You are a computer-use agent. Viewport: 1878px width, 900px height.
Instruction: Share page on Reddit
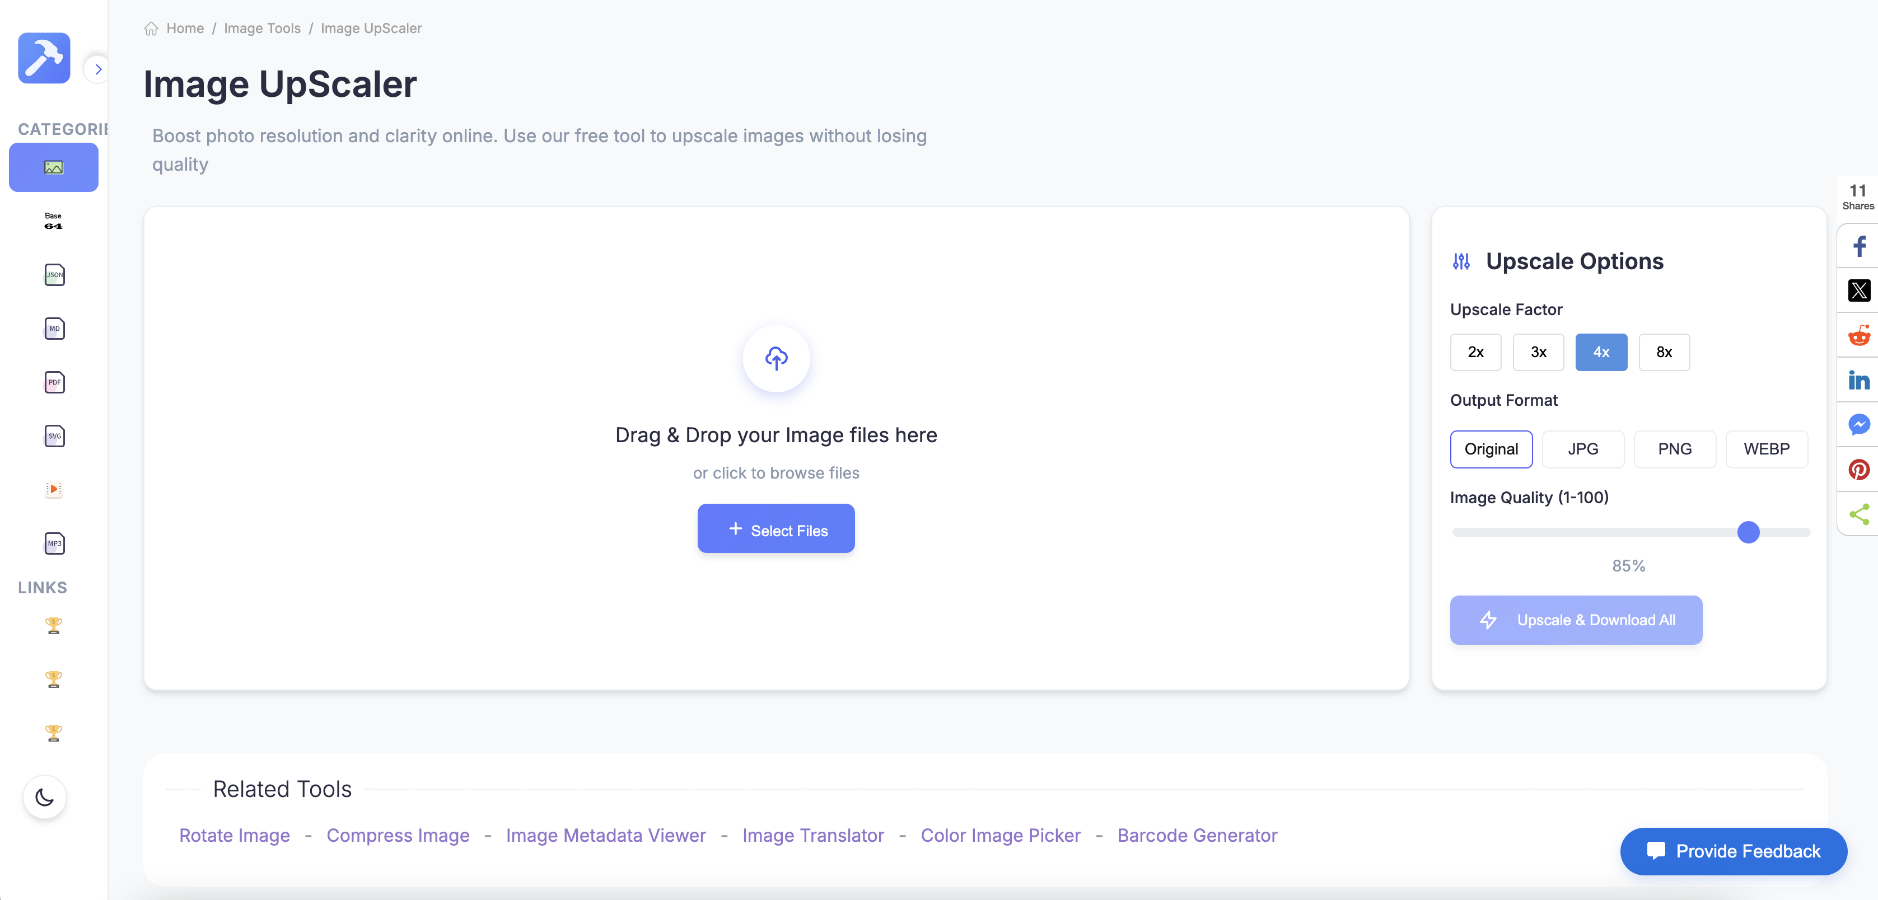click(x=1859, y=335)
